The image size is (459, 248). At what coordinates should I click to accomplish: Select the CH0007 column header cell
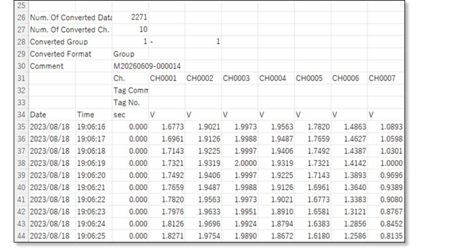[x=386, y=78]
